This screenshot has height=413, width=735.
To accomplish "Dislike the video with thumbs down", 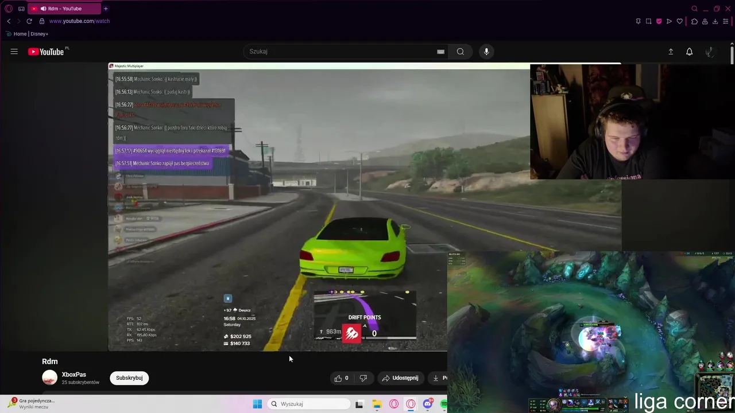I will click(363, 378).
